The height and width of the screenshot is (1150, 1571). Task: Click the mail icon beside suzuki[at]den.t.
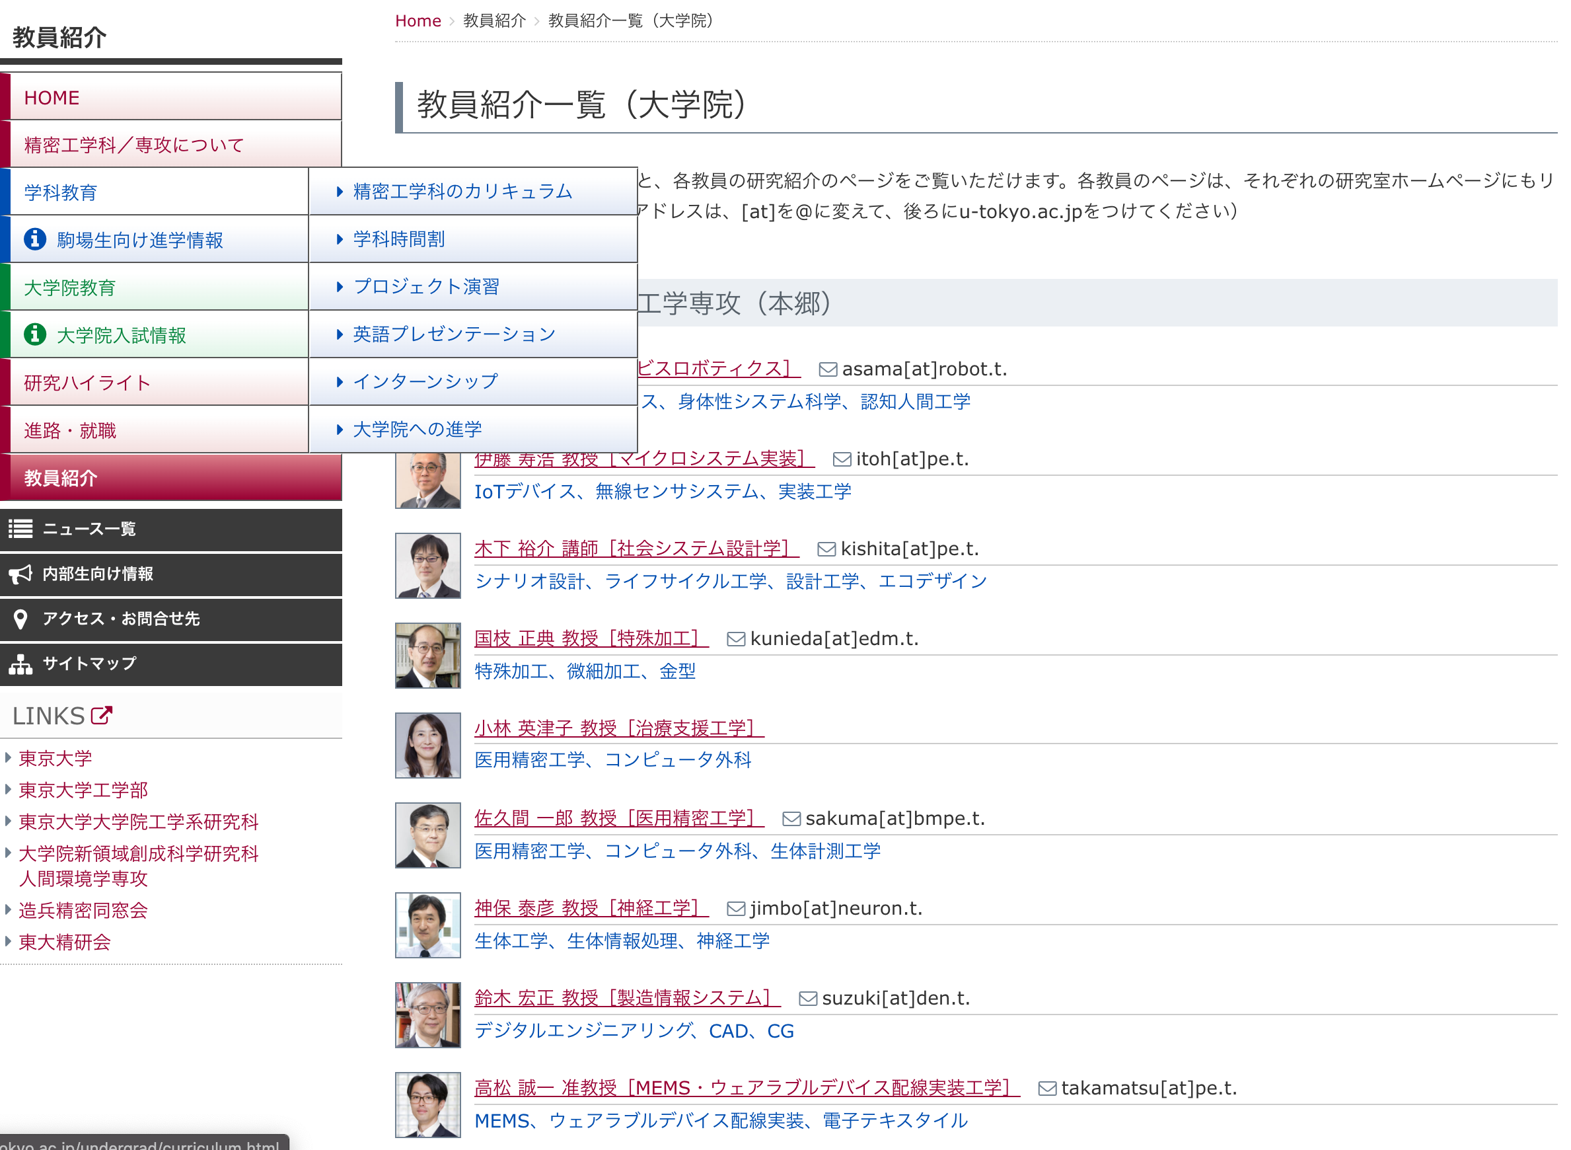tap(808, 999)
